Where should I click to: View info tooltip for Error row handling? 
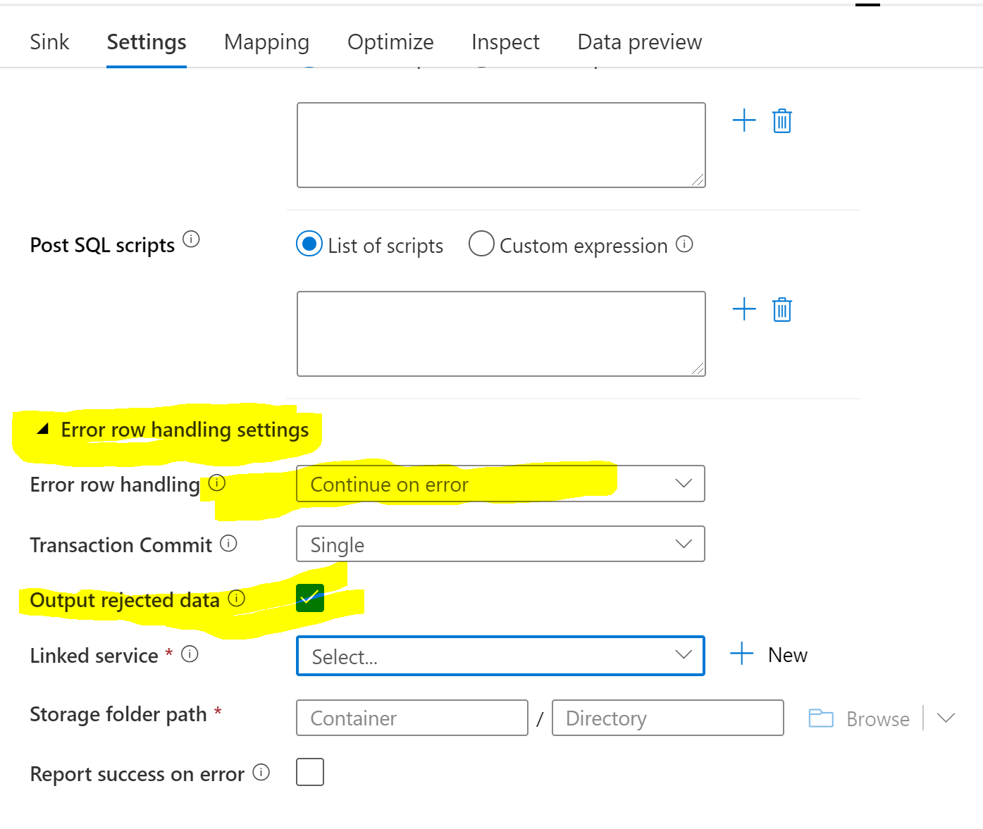pos(217,482)
